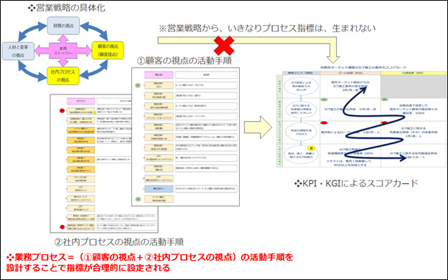Viewport: 448px width, 280px height.
Task: Select the 人材と変革の視点 box
Action: tap(18, 51)
